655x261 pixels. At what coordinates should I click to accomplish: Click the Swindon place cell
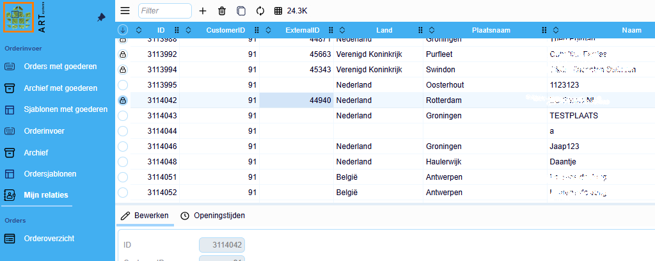tap(485, 69)
